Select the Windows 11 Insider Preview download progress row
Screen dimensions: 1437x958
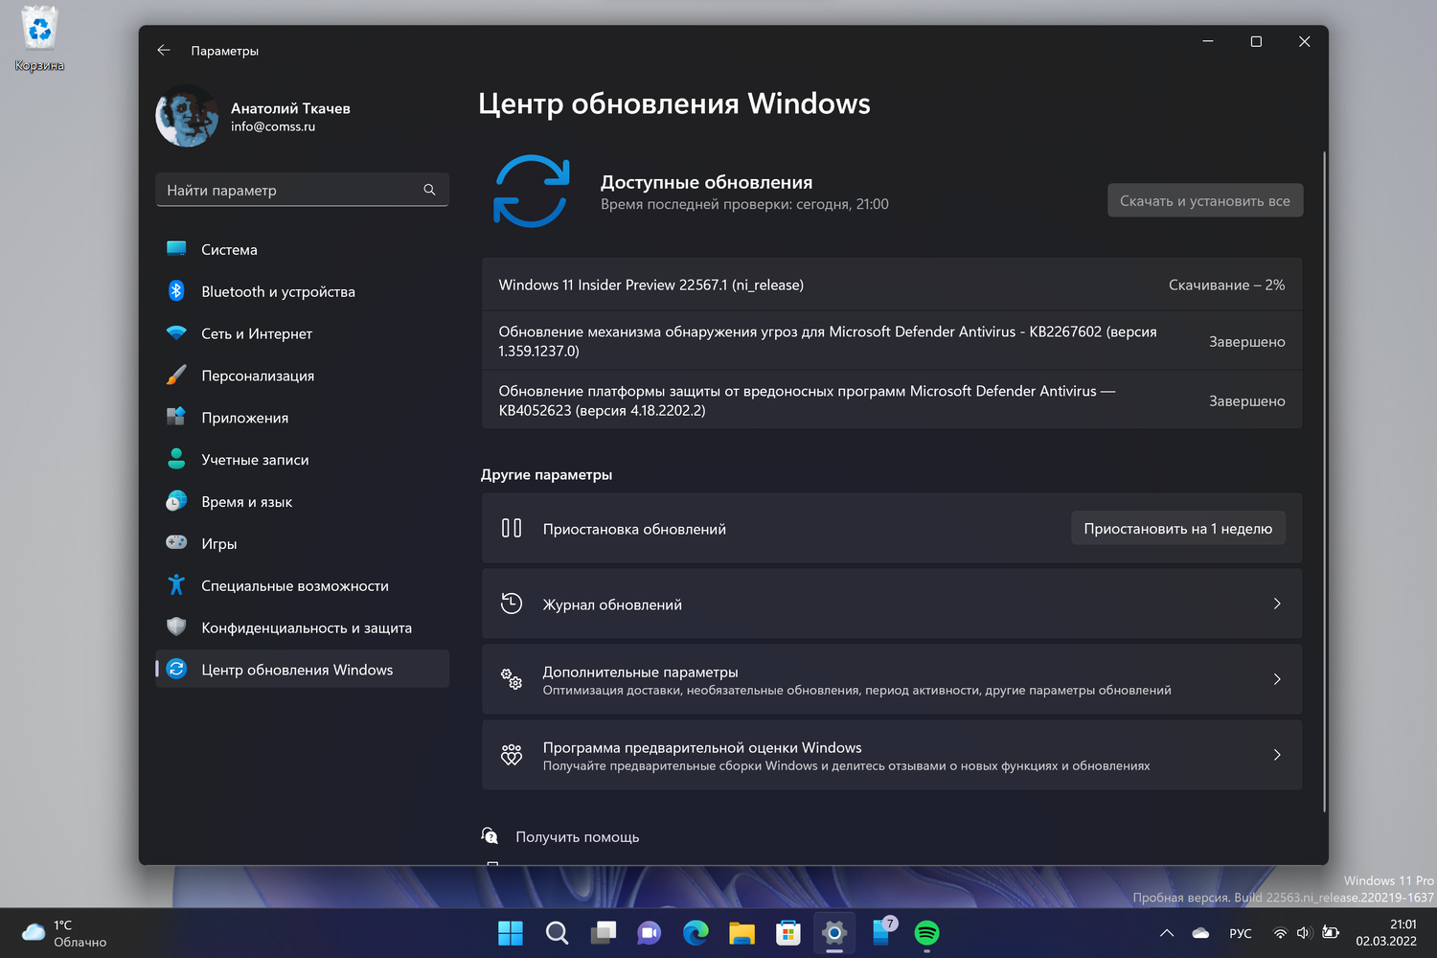tap(891, 285)
